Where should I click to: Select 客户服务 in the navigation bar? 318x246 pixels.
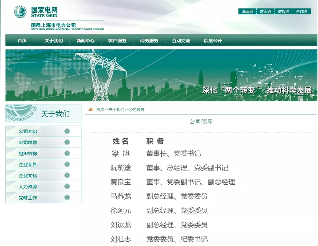point(117,41)
